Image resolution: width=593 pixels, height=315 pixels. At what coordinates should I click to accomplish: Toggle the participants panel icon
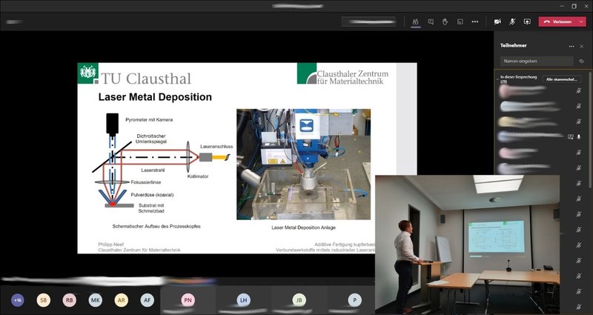pos(415,21)
